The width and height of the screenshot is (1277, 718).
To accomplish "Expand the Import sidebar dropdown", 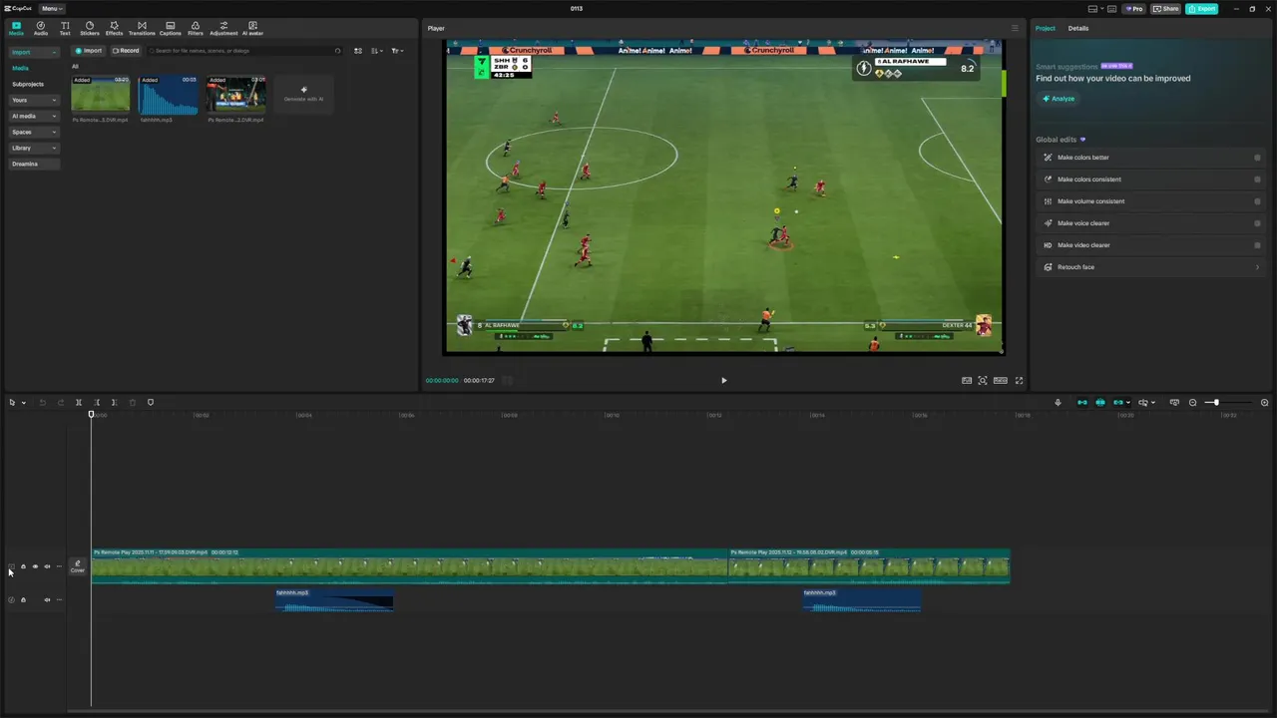I will [x=34, y=52].
